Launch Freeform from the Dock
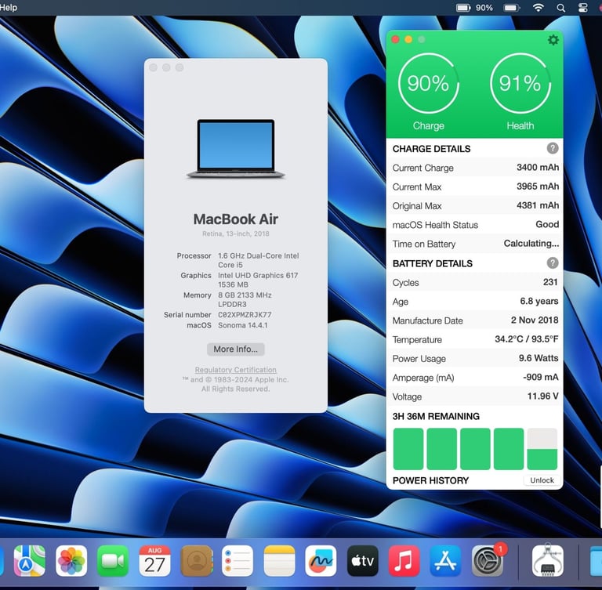The height and width of the screenshot is (590, 602). pyautogui.click(x=321, y=561)
